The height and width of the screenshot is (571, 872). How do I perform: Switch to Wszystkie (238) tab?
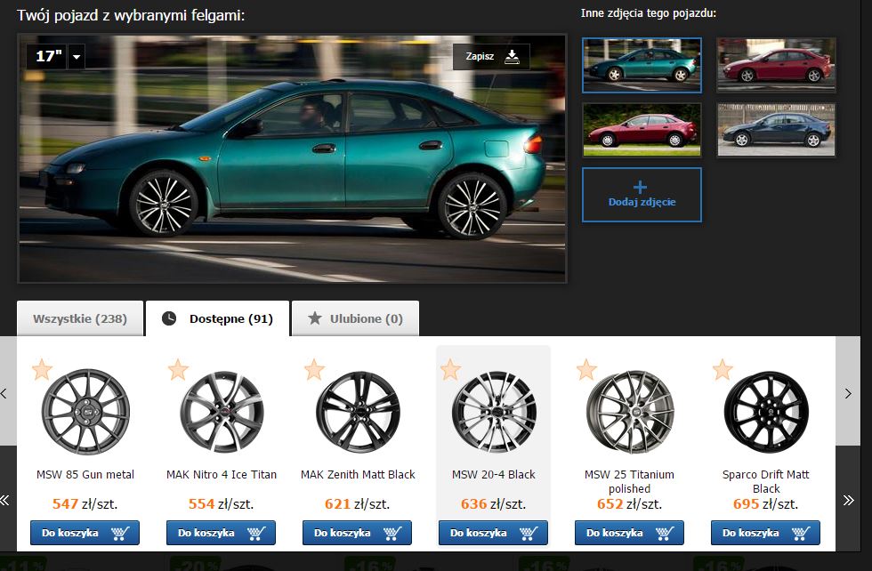(x=80, y=318)
